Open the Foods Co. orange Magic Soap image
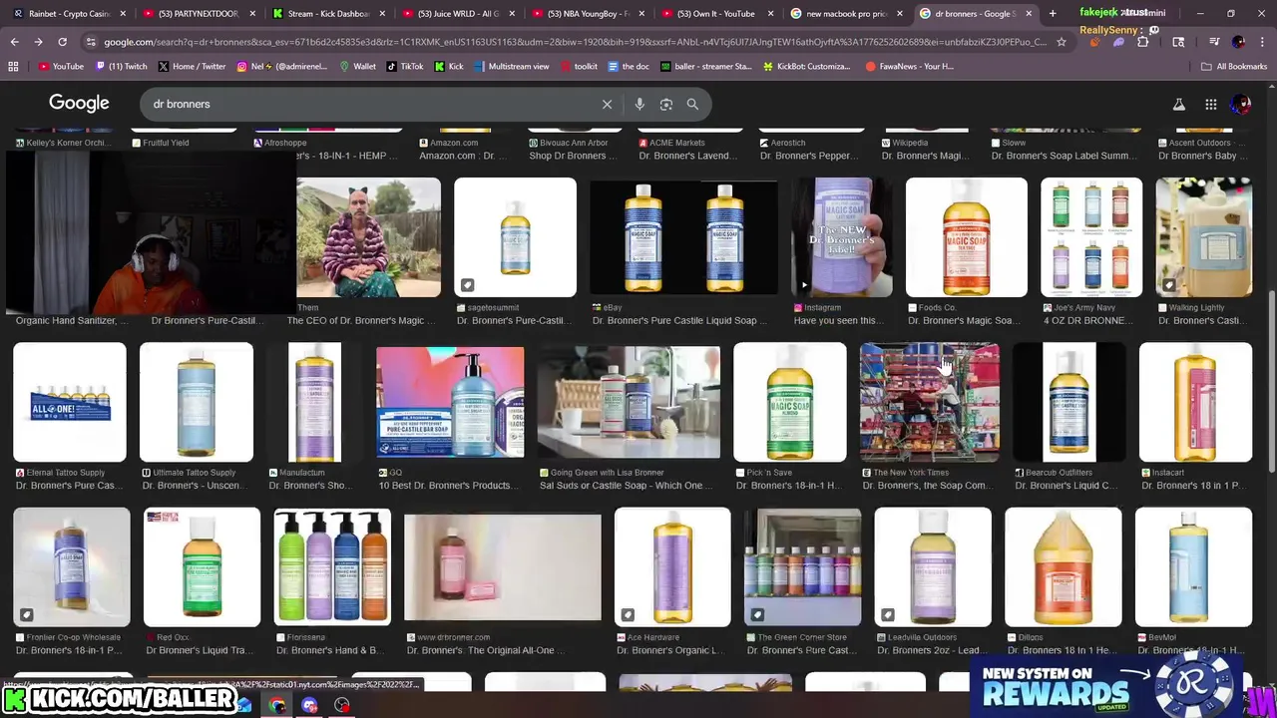 (966, 237)
